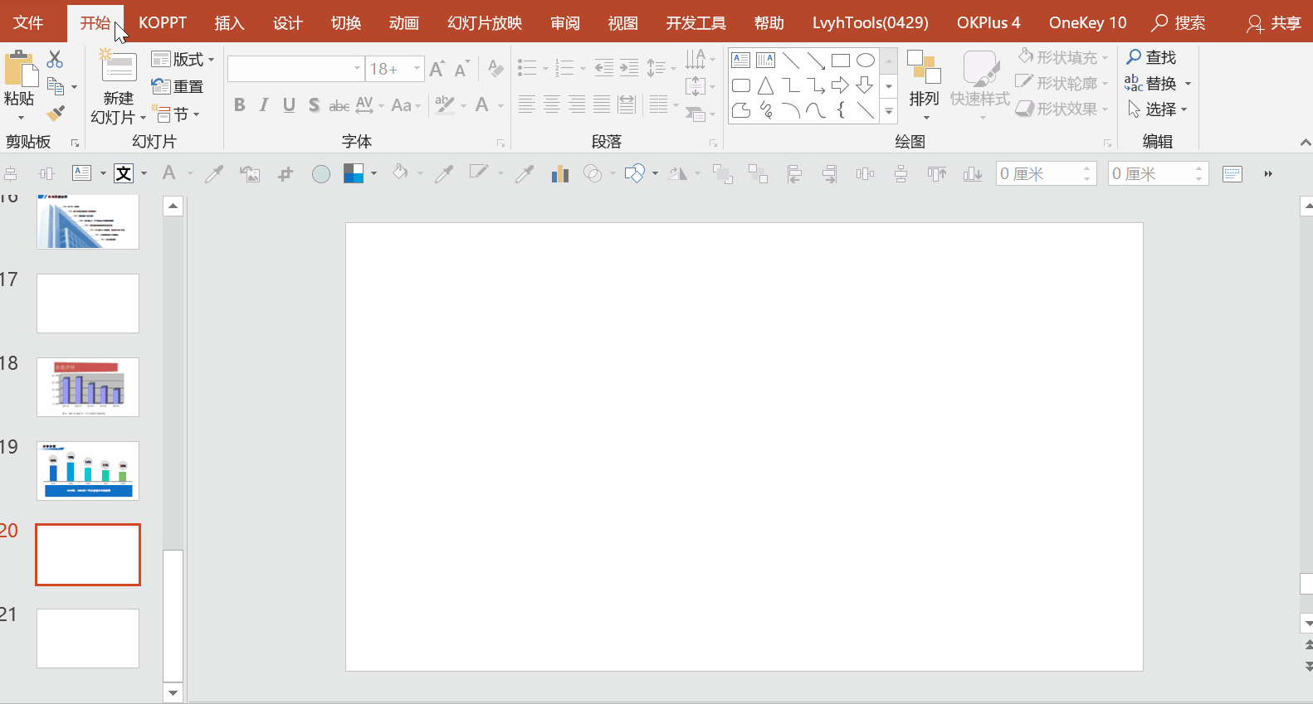The height and width of the screenshot is (704, 1313).
Task: Toggle Underline formatting
Action: coord(289,105)
